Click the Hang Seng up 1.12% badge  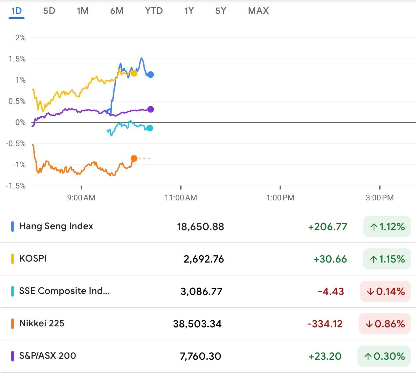click(x=387, y=227)
